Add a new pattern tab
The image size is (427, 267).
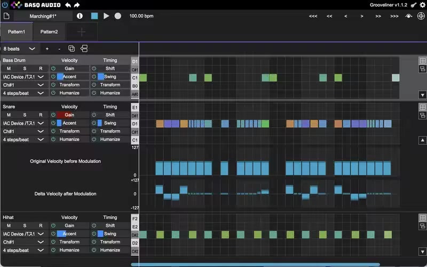[82, 32]
